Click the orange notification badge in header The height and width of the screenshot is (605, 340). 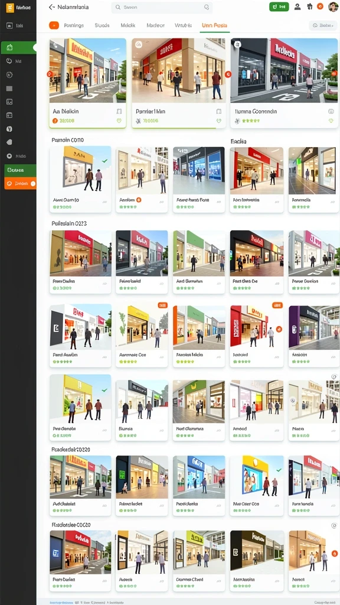319,6
